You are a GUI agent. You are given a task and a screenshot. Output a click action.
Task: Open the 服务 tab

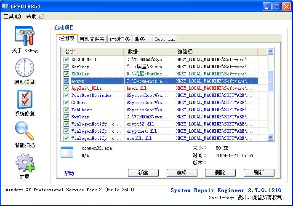tap(142, 39)
